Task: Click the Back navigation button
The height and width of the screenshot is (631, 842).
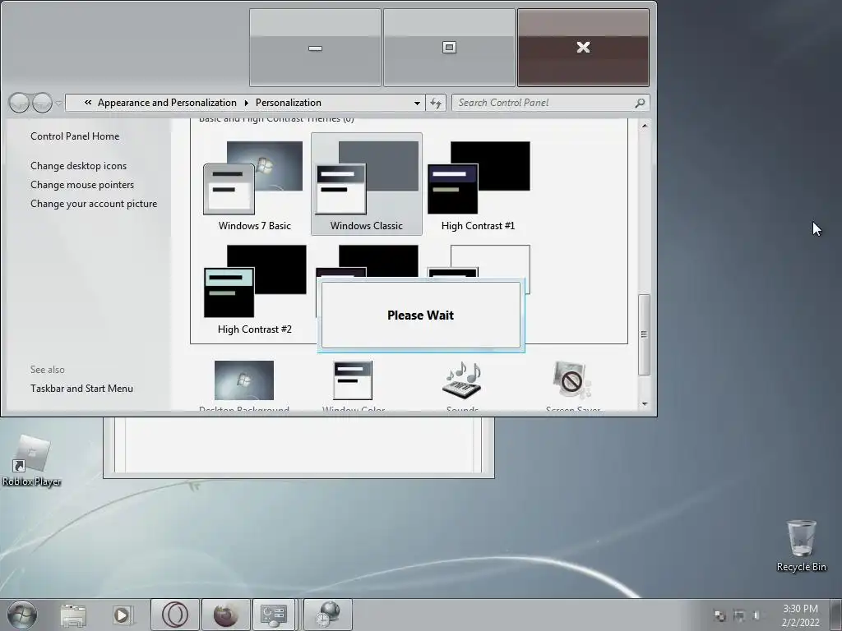Action: click(20, 103)
